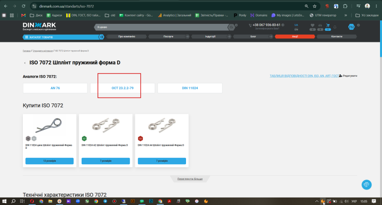Open the Контакти menu item
The image size is (382, 205).
click(336, 36)
